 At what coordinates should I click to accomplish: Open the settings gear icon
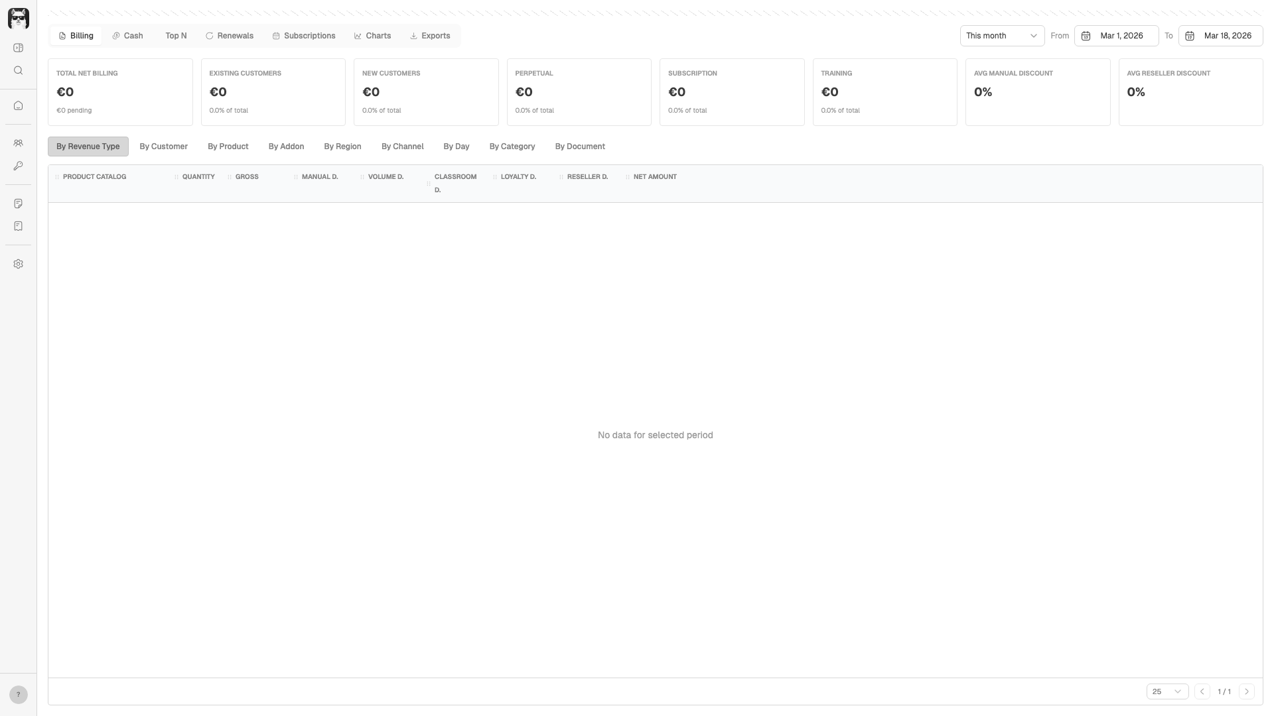click(x=18, y=264)
